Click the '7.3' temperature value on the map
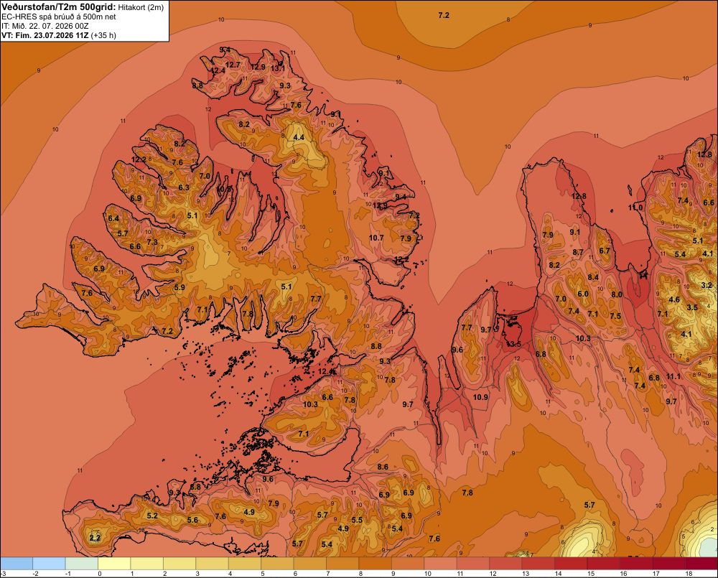The width and height of the screenshot is (718, 578). pyautogui.click(x=152, y=242)
